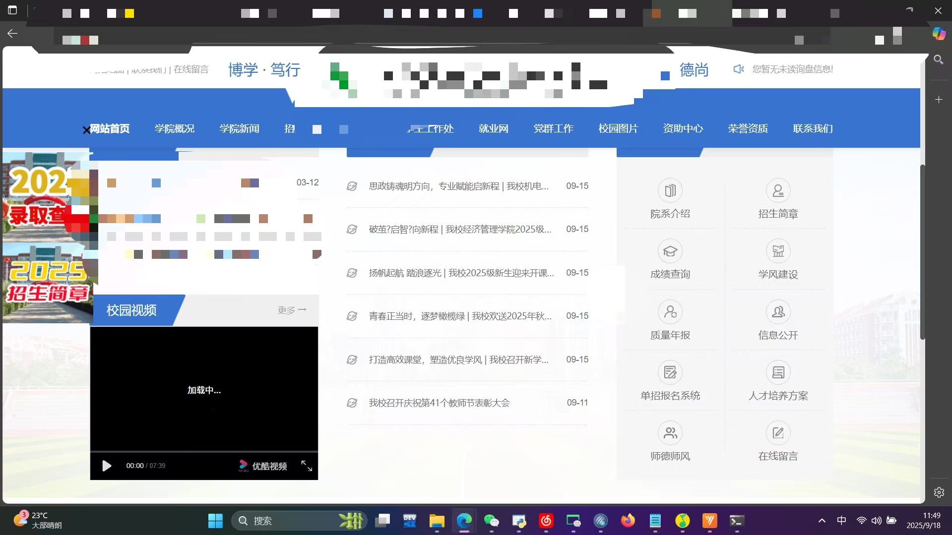Play the campus video
The width and height of the screenshot is (952, 535).
coord(106,466)
